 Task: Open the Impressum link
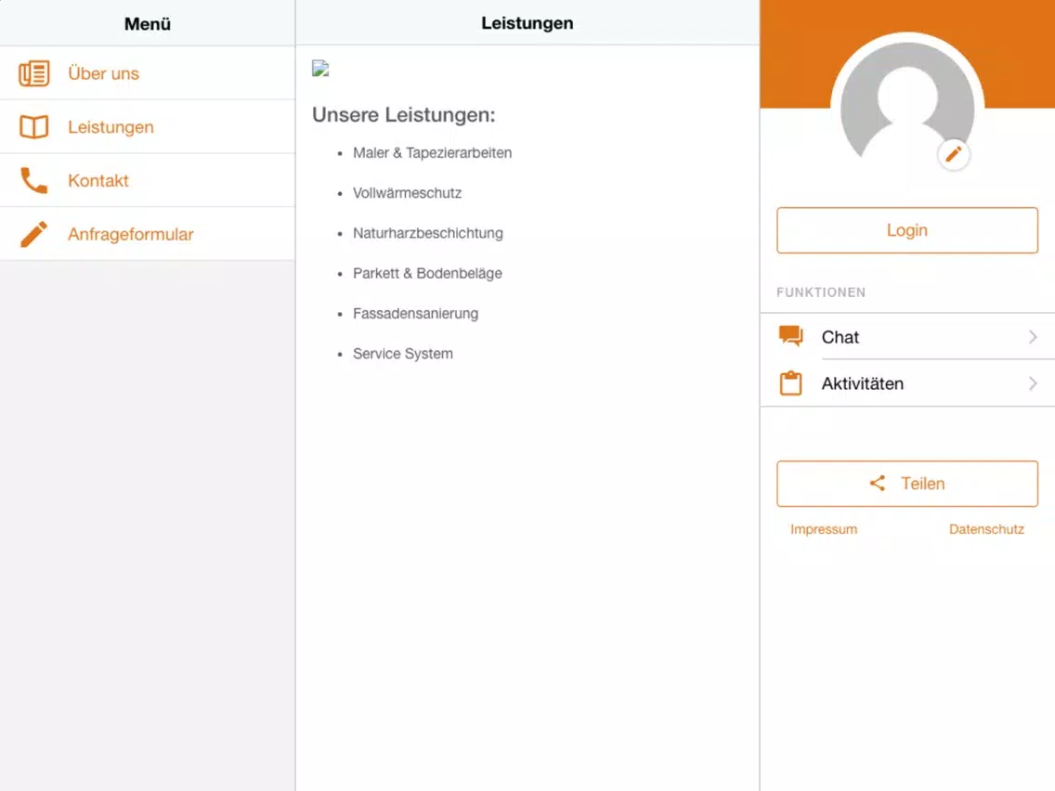pyautogui.click(x=824, y=529)
